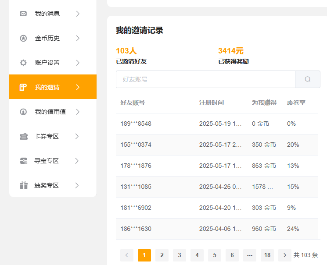Open the 抽奖专区 menu entry
Image resolution: width=327 pixels, height=265 pixels.
pos(53,185)
